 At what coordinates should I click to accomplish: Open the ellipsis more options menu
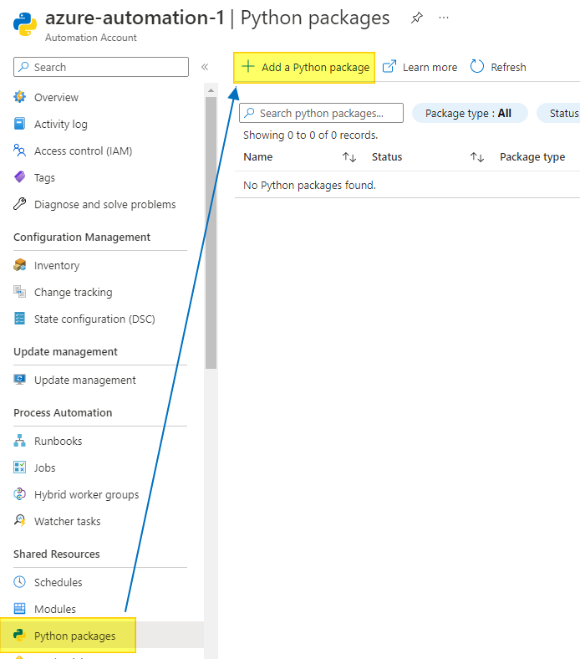coord(444,18)
